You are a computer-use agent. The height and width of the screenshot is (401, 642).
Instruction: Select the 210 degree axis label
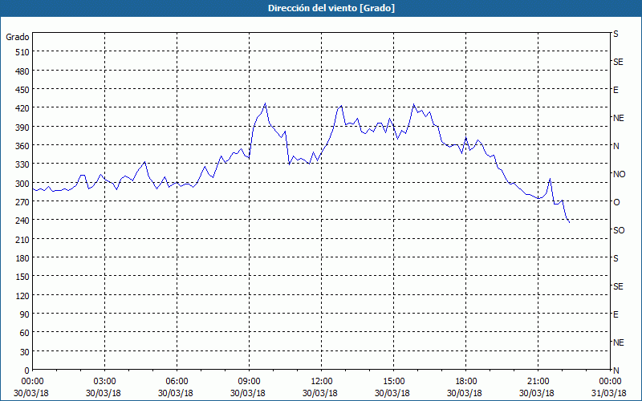22,239
